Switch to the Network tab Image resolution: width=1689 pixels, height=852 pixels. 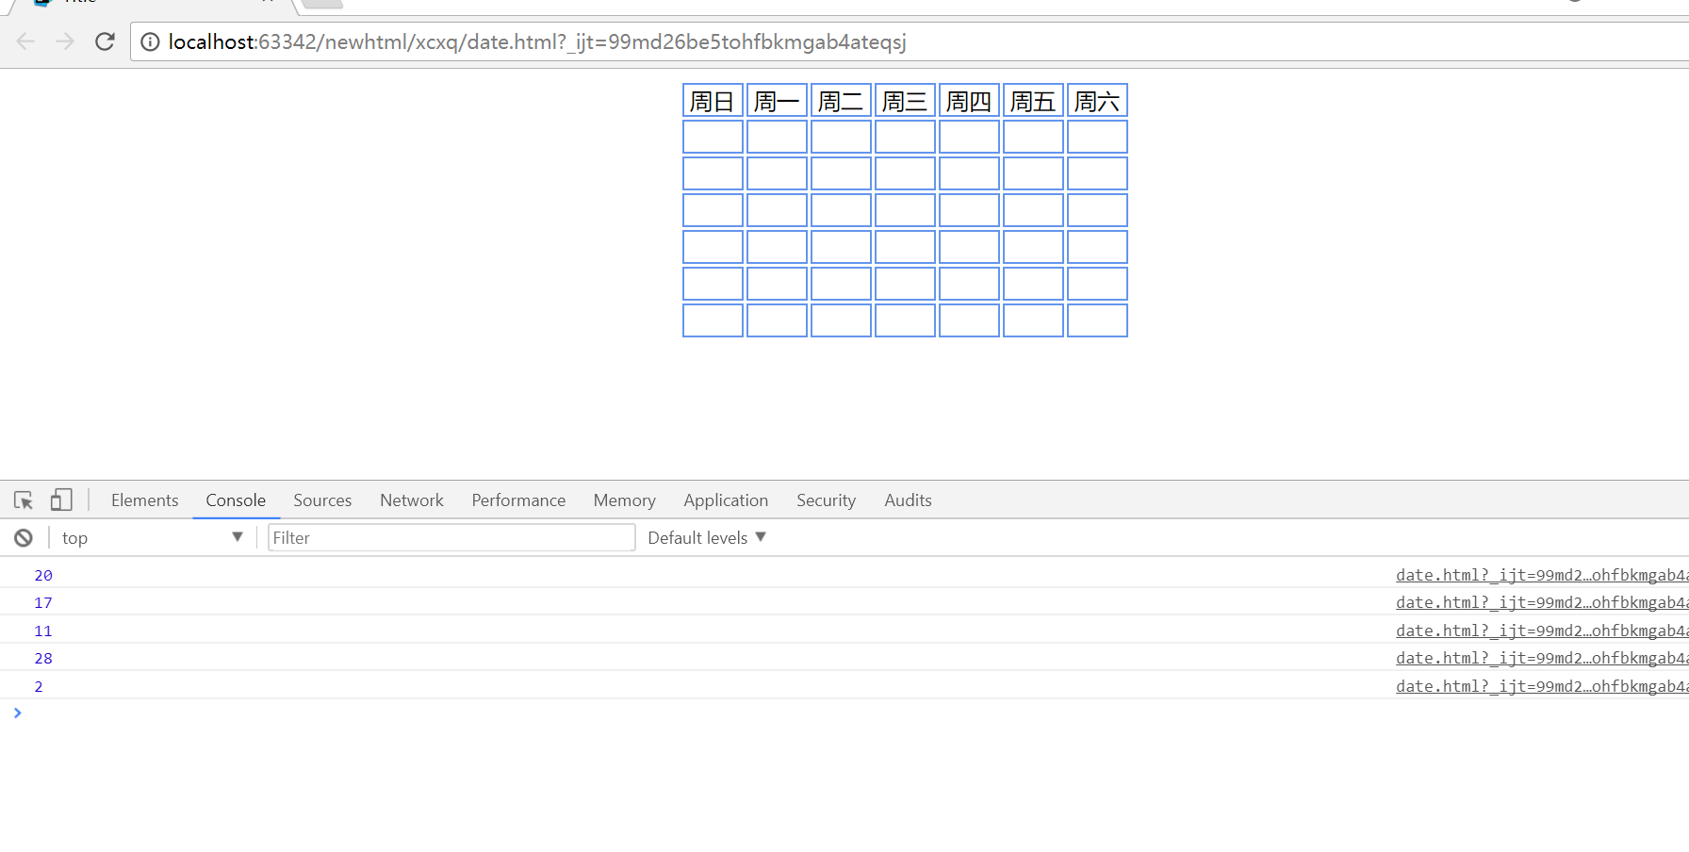[411, 500]
